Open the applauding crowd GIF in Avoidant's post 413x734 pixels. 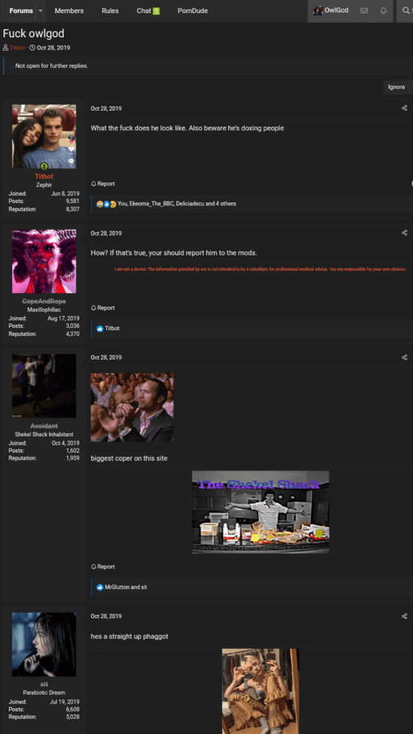(x=132, y=407)
